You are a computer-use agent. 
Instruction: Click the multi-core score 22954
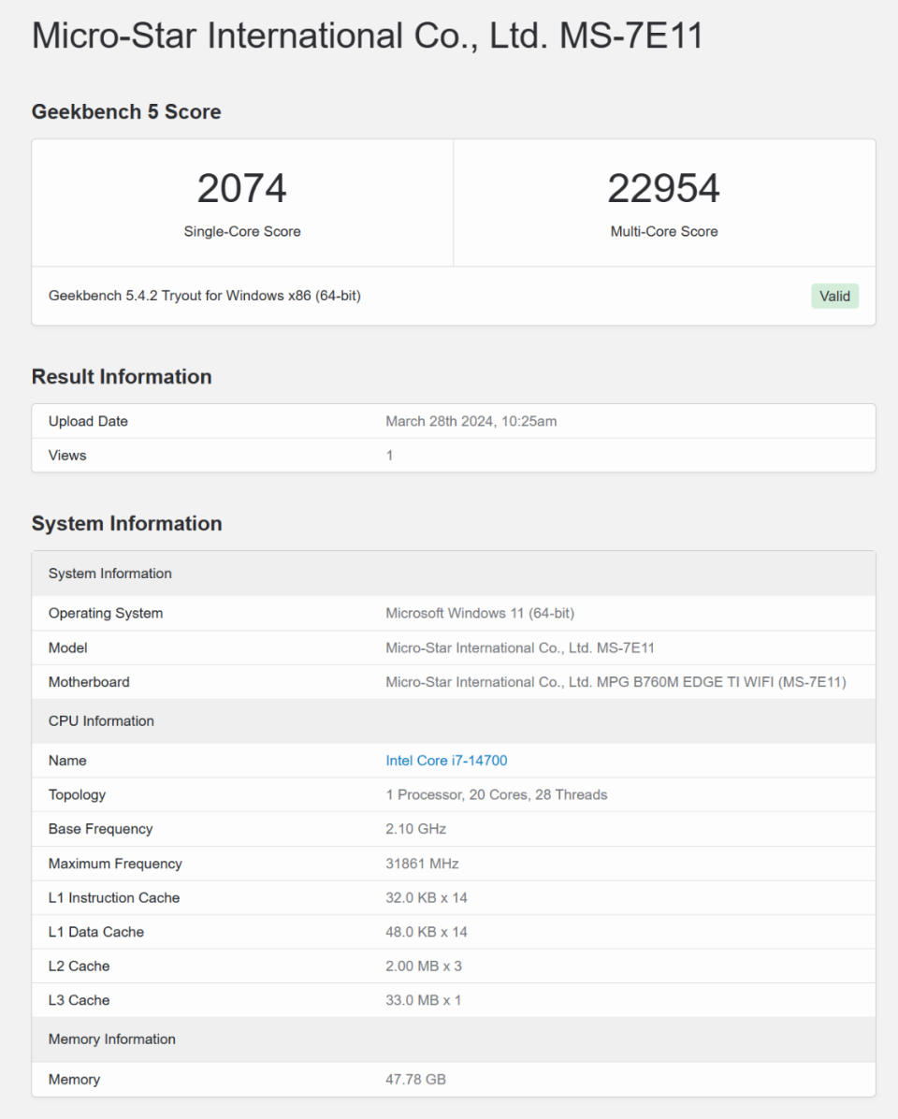coord(663,189)
